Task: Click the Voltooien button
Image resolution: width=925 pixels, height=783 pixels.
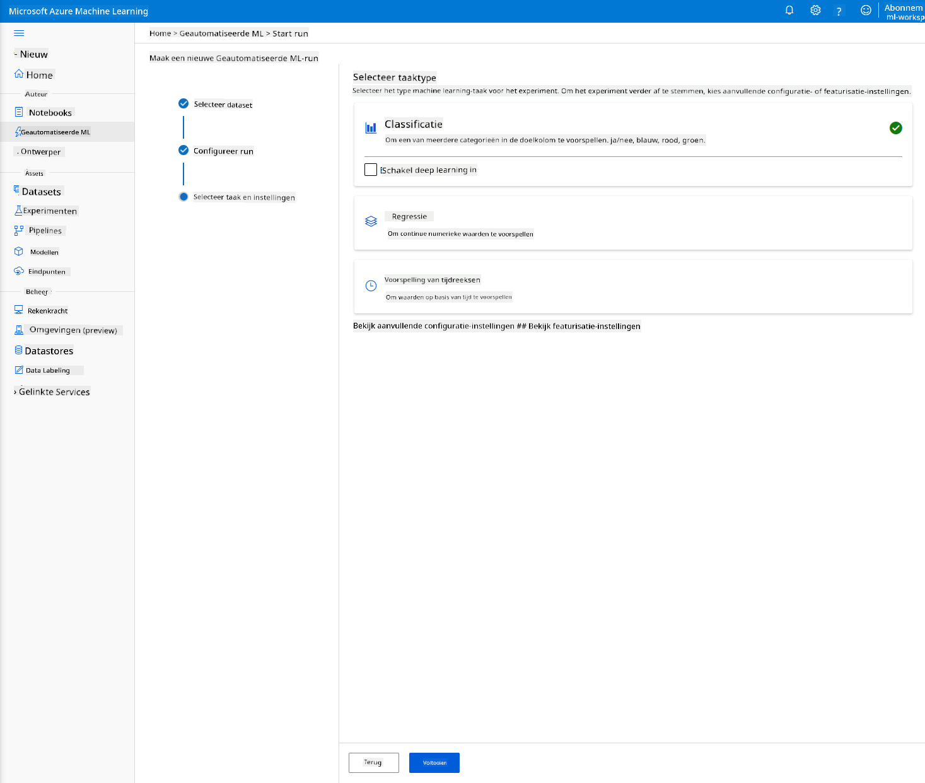Action: click(434, 763)
